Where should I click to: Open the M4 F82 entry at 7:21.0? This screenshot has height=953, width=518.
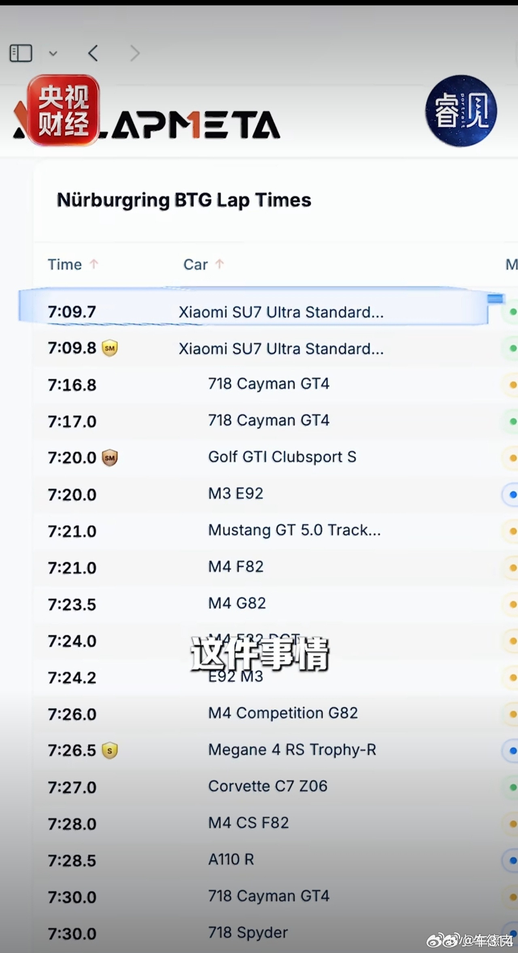[236, 566]
